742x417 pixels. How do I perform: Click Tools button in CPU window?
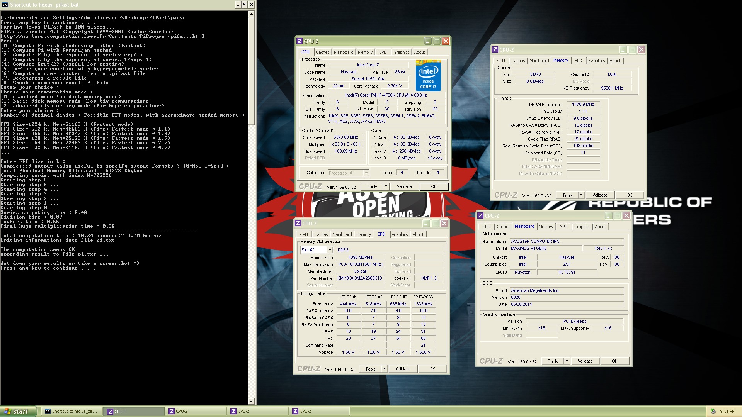[x=372, y=186]
